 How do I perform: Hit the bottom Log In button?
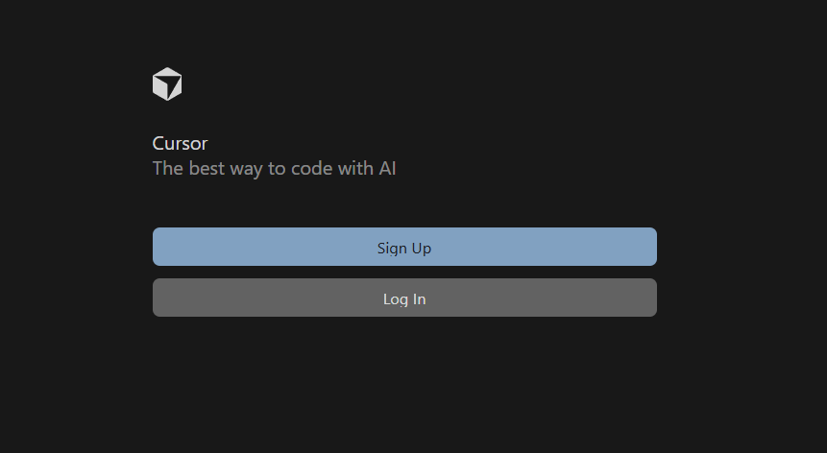point(404,298)
